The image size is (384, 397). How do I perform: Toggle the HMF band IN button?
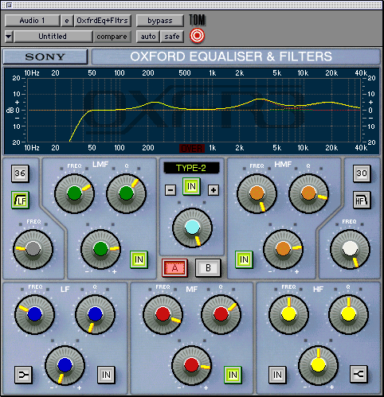click(244, 259)
